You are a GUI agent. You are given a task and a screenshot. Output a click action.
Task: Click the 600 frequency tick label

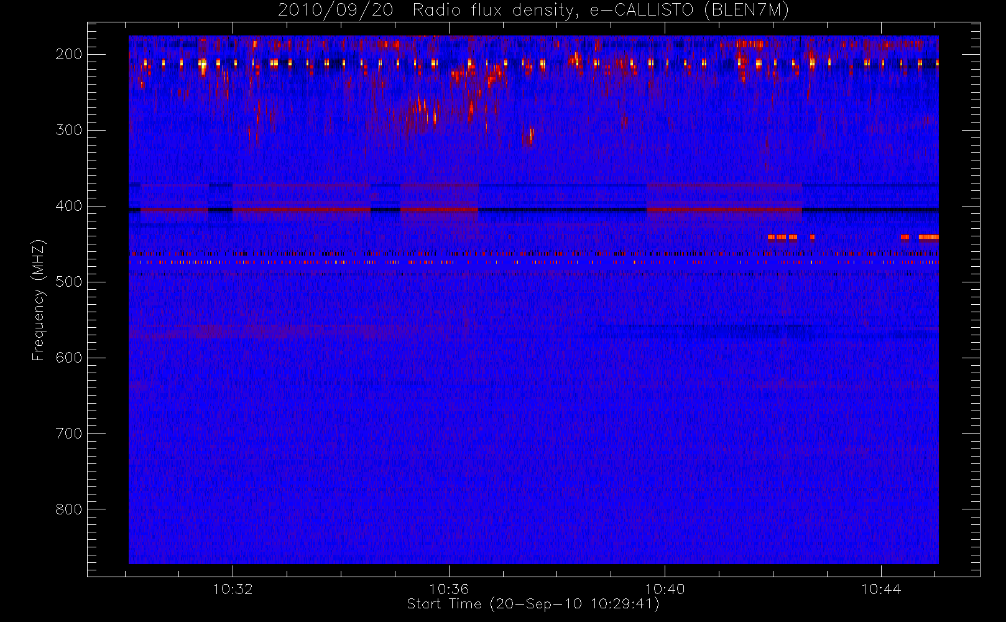pyautogui.click(x=68, y=358)
